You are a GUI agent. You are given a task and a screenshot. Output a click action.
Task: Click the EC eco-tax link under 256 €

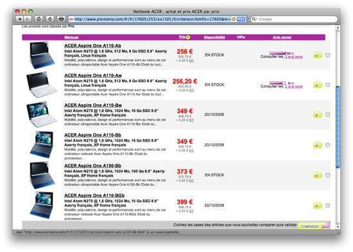191,60
